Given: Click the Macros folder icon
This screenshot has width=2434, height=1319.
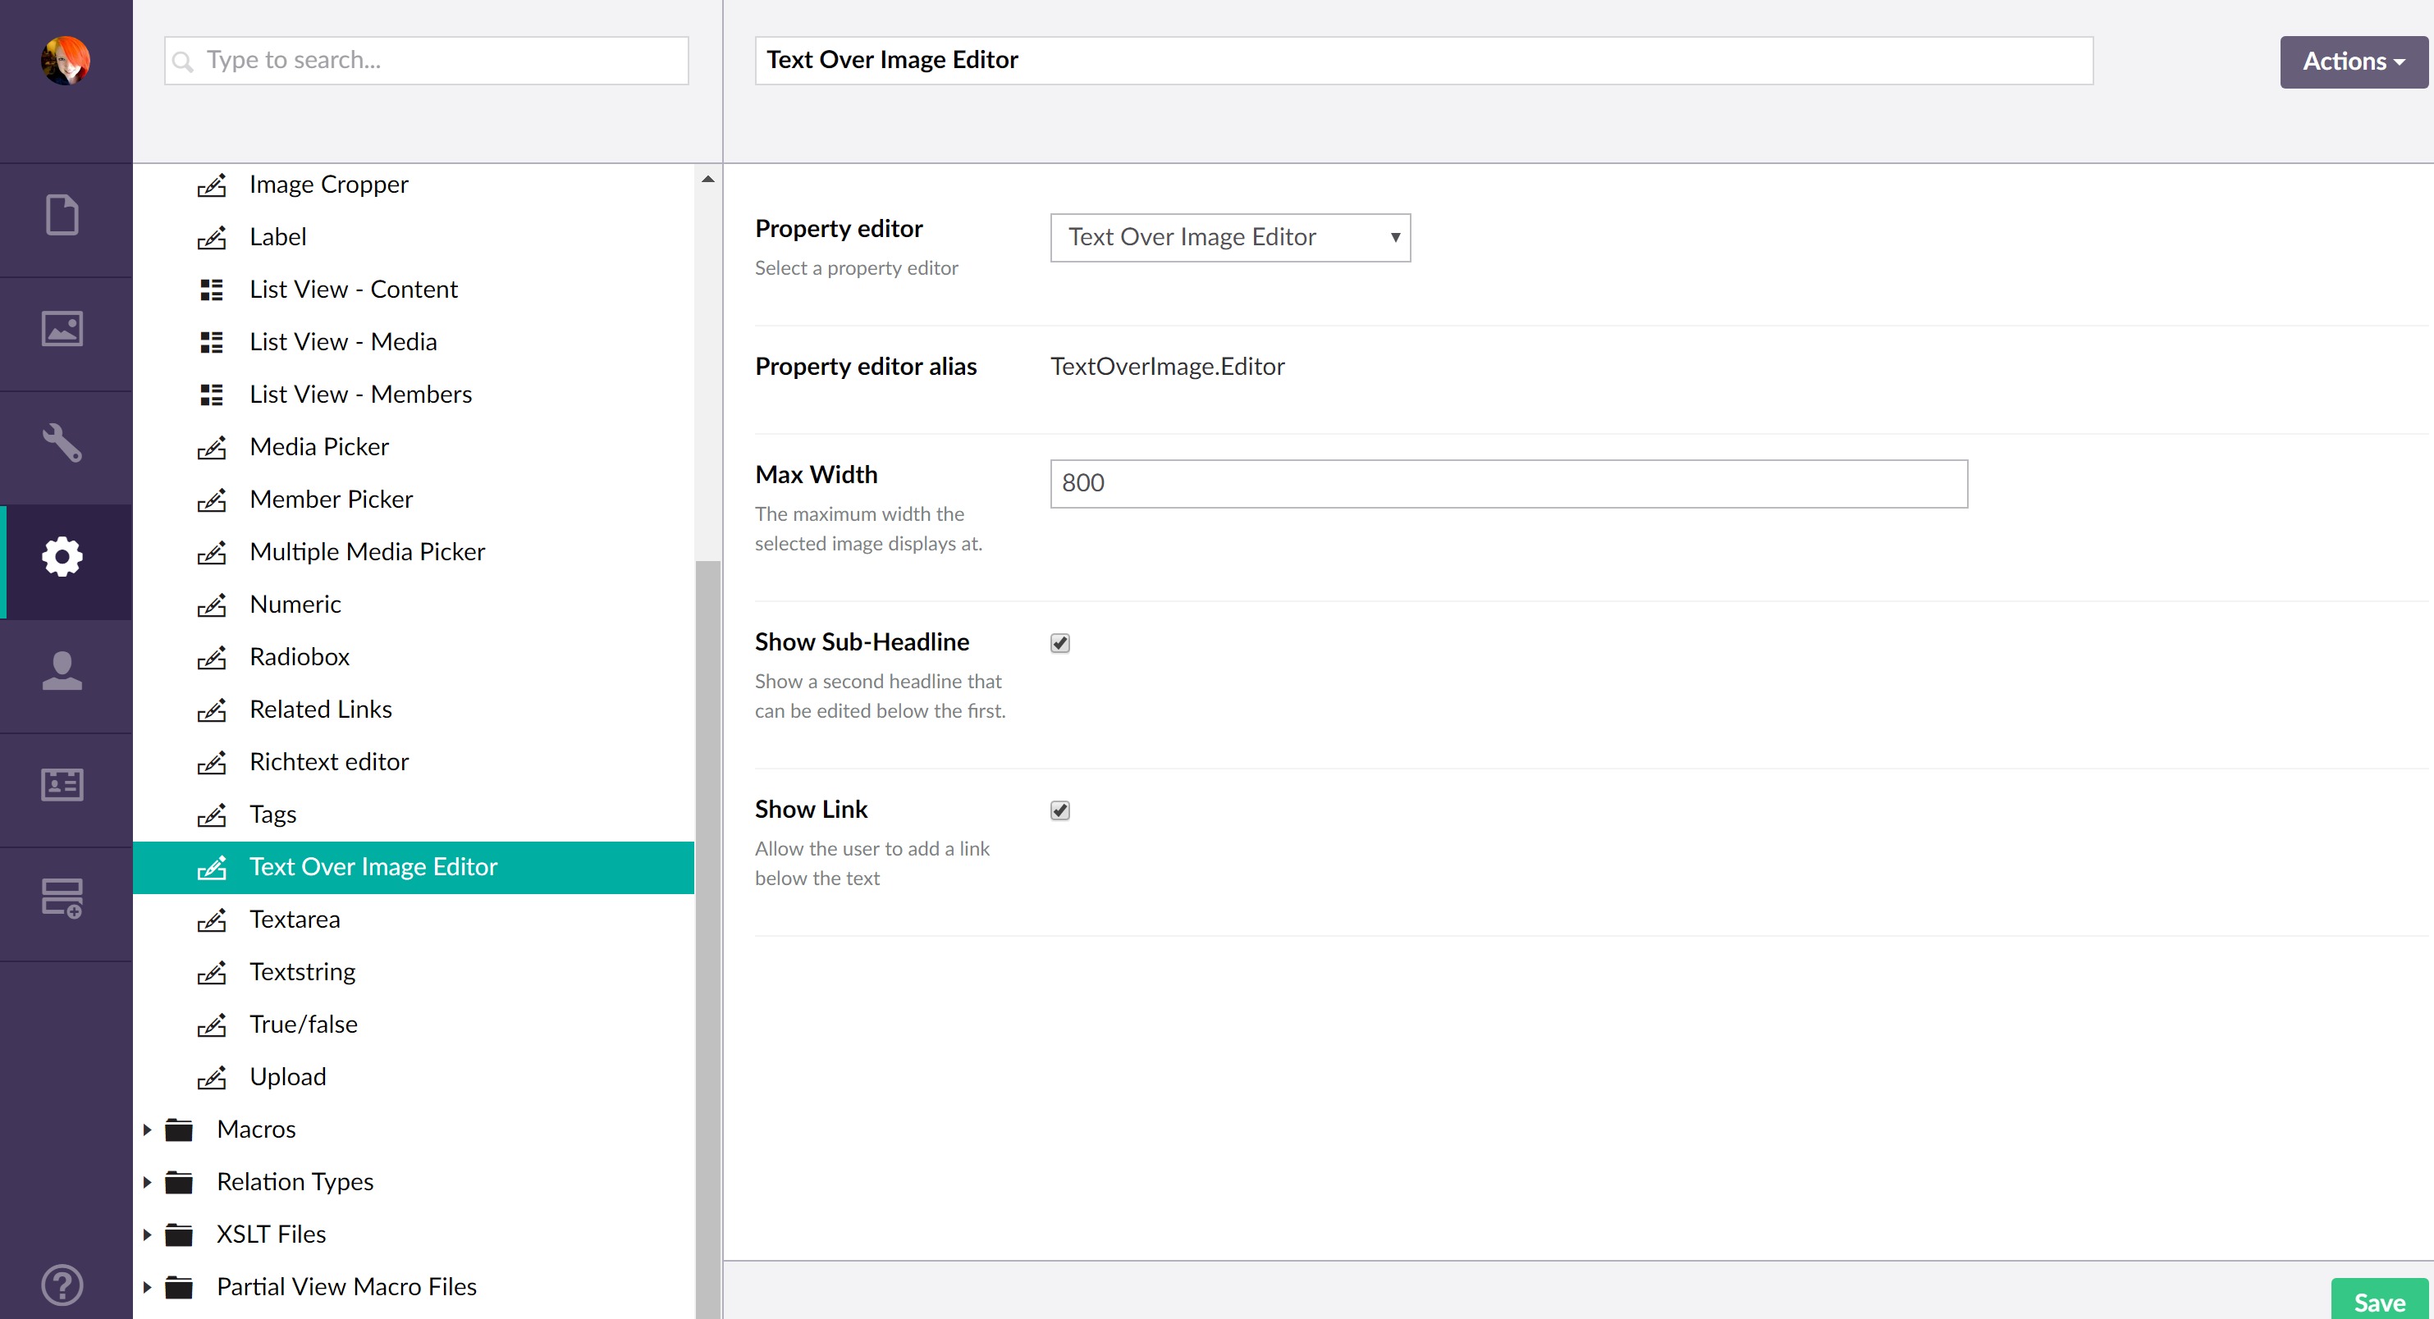Looking at the screenshot, I should coord(179,1130).
